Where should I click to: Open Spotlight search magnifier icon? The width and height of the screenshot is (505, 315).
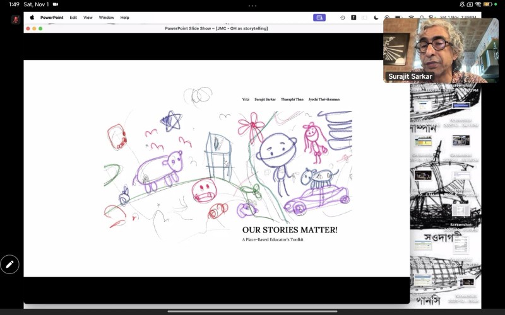click(x=422, y=18)
